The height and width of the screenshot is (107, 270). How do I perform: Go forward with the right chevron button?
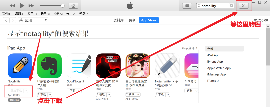point(13,20)
